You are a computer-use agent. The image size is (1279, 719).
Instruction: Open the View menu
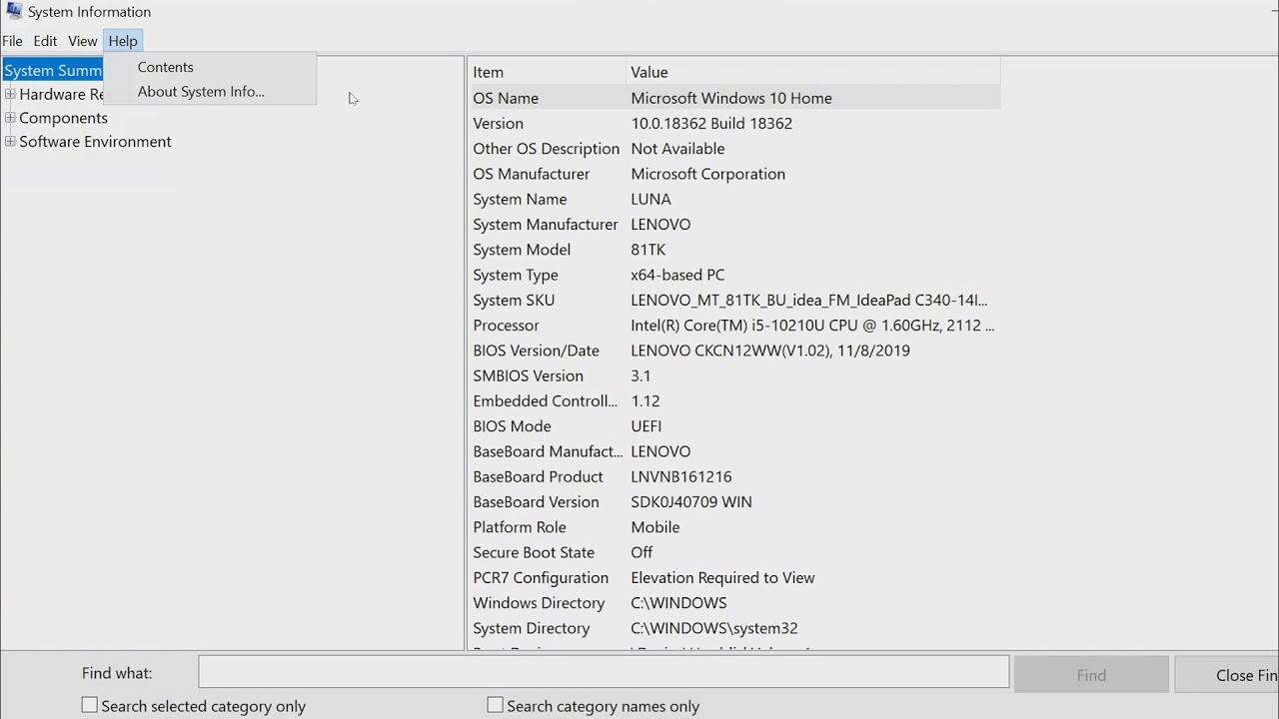click(82, 41)
